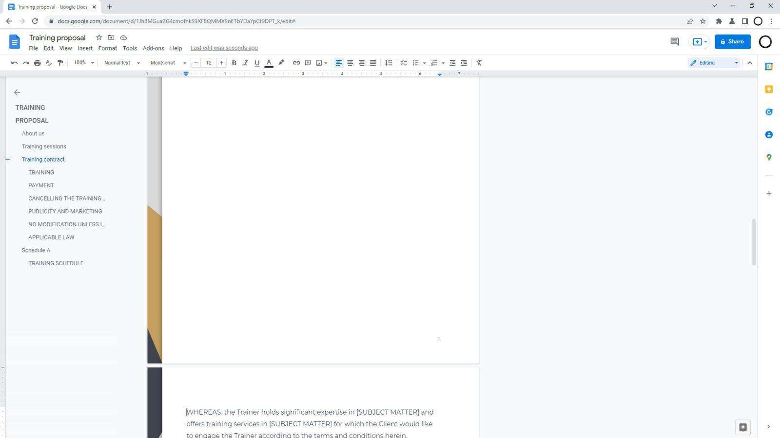The width and height of the screenshot is (780, 438).
Task: Select the Print icon
Action: (38, 62)
